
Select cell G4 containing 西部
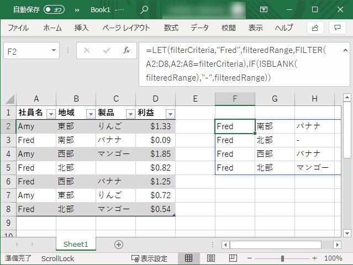275,154
